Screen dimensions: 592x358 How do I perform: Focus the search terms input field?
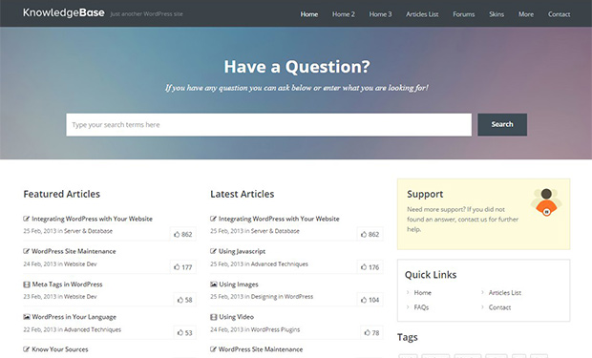[x=269, y=125]
